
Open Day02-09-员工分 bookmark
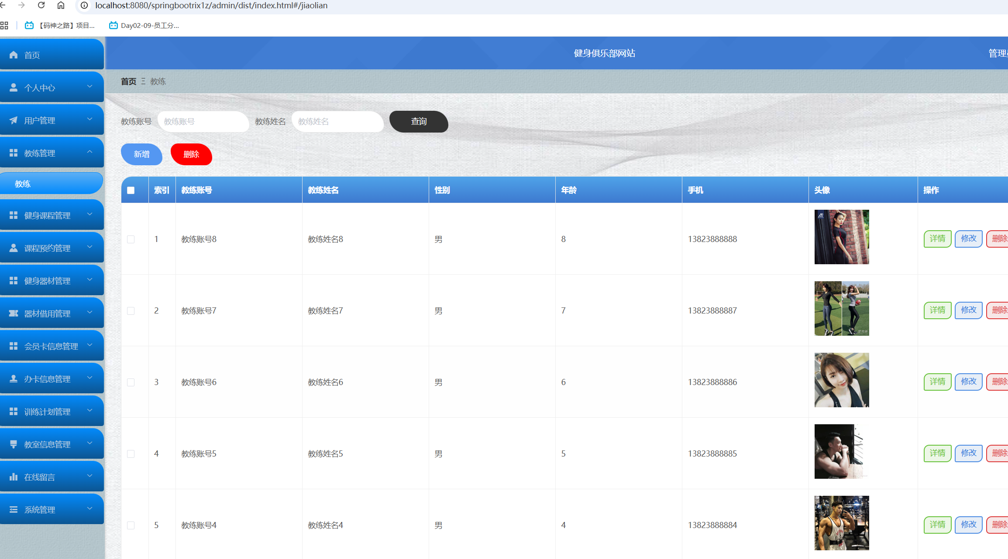(x=144, y=26)
